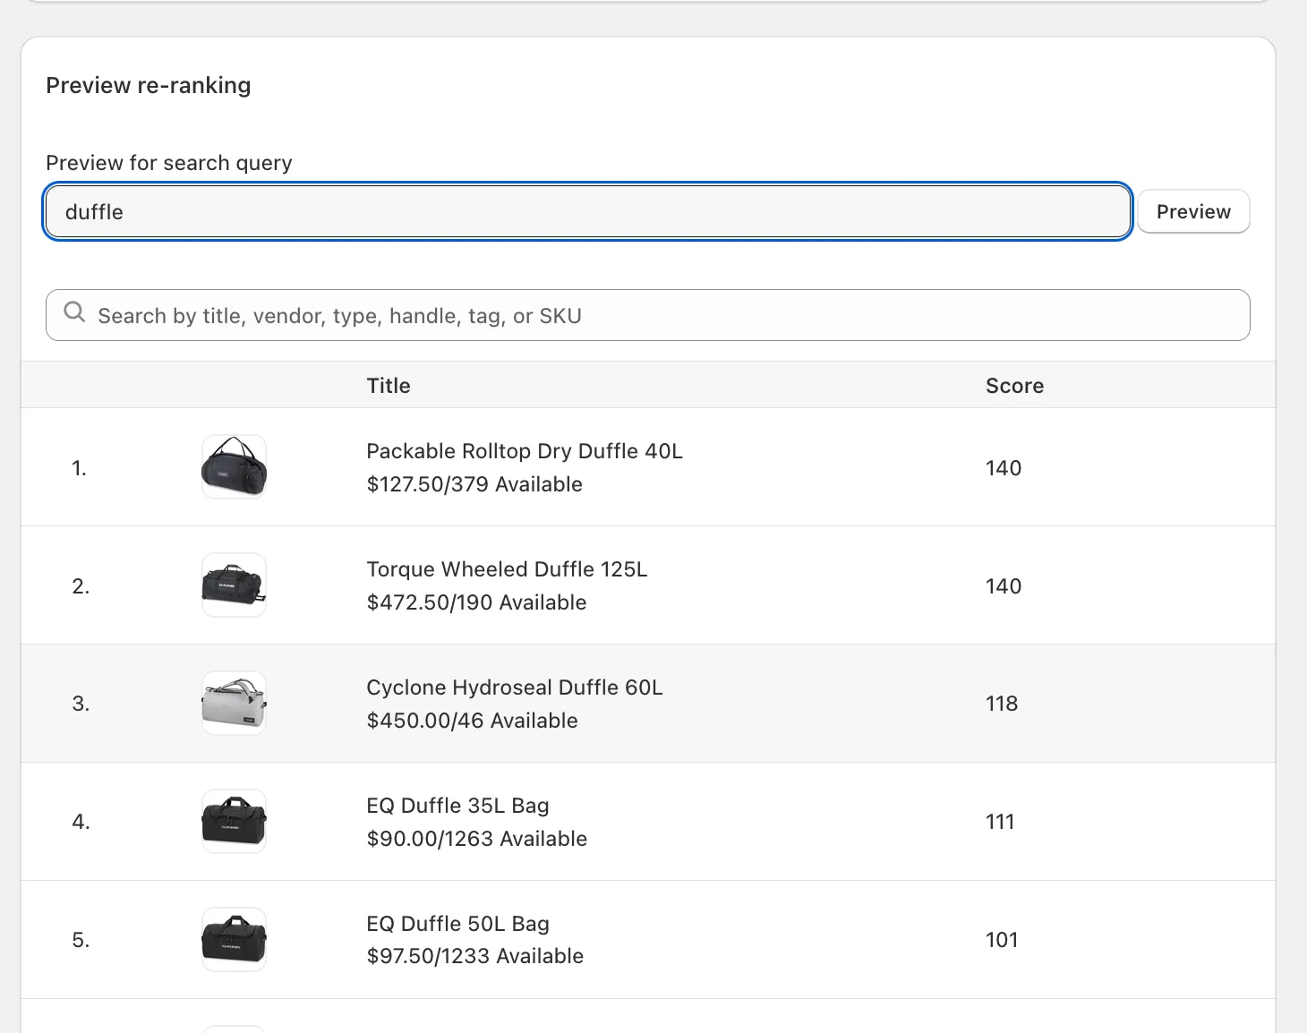Open EQ Duffle 35L Bag thumbnail
The width and height of the screenshot is (1307, 1033).
point(234,821)
